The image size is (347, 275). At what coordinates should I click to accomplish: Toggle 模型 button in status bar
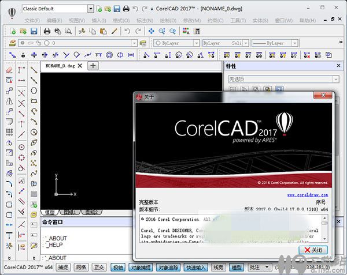tap(237, 268)
